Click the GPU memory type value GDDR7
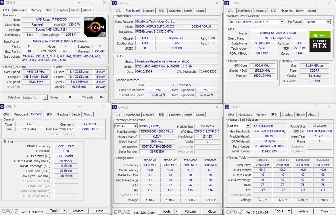Image resolution: width=336 pixels, height=215 pixels. [x=314, y=71]
